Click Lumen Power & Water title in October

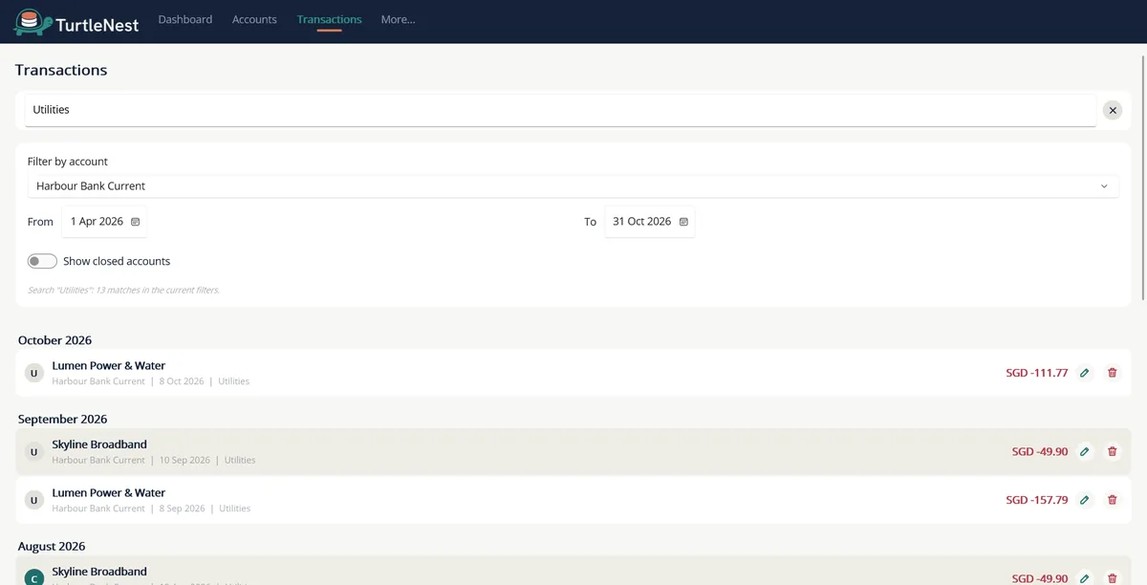(108, 366)
